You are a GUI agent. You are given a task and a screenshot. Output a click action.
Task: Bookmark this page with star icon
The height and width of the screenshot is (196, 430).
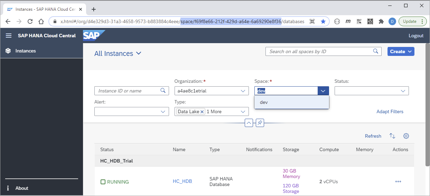tap(323, 21)
